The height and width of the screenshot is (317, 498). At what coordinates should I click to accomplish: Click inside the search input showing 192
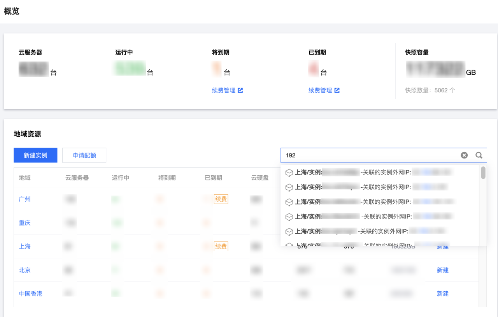370,155
